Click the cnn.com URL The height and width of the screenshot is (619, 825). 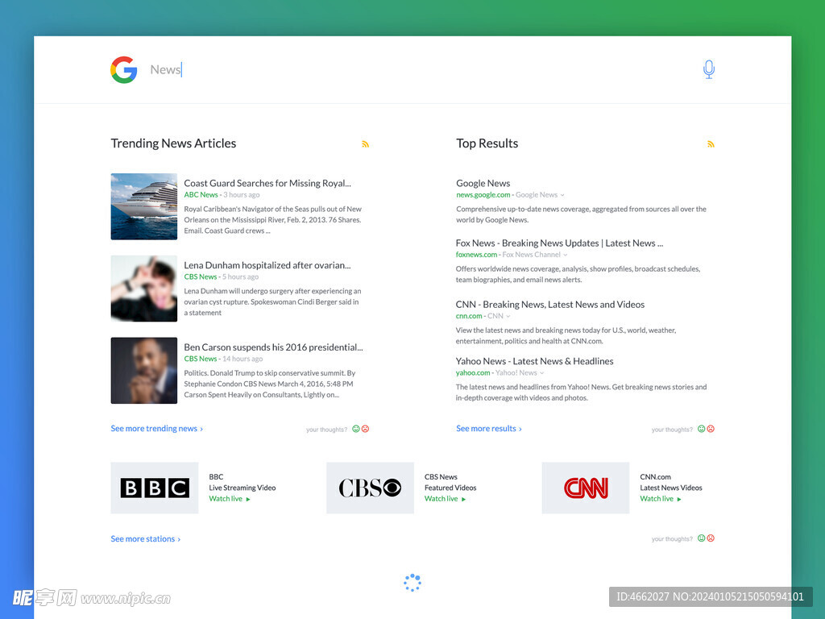pos(469,316)
